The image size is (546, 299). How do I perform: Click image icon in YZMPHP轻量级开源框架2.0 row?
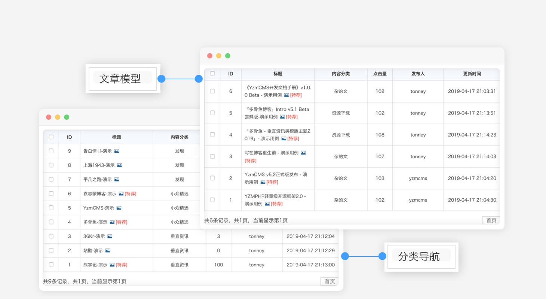tap(267, 204)
